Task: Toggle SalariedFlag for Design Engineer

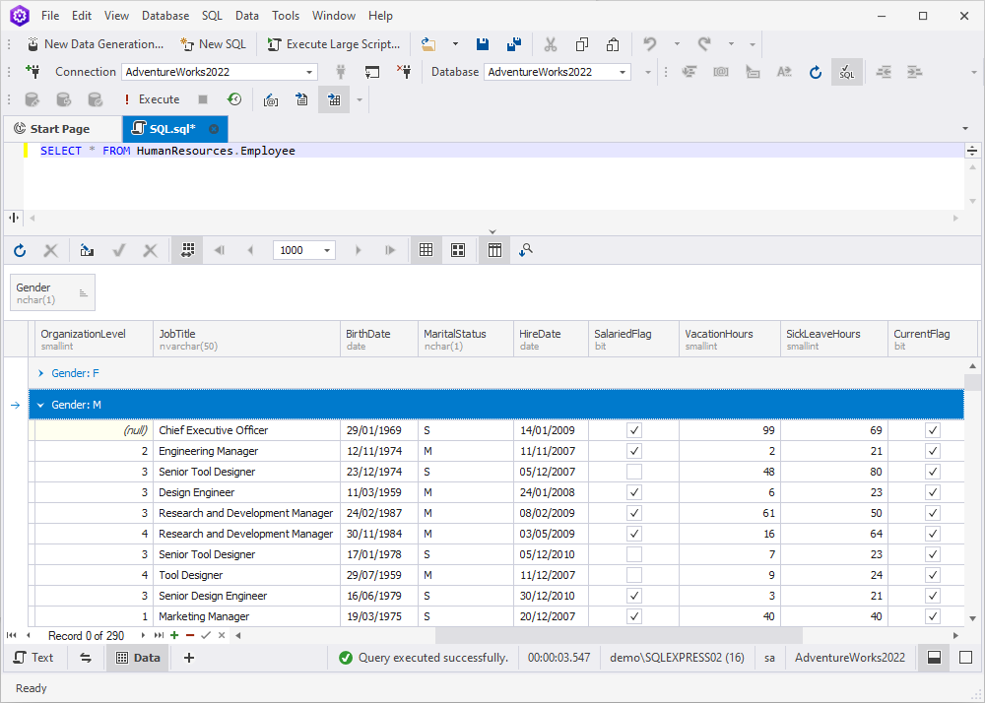Action: tap(633, 492)
